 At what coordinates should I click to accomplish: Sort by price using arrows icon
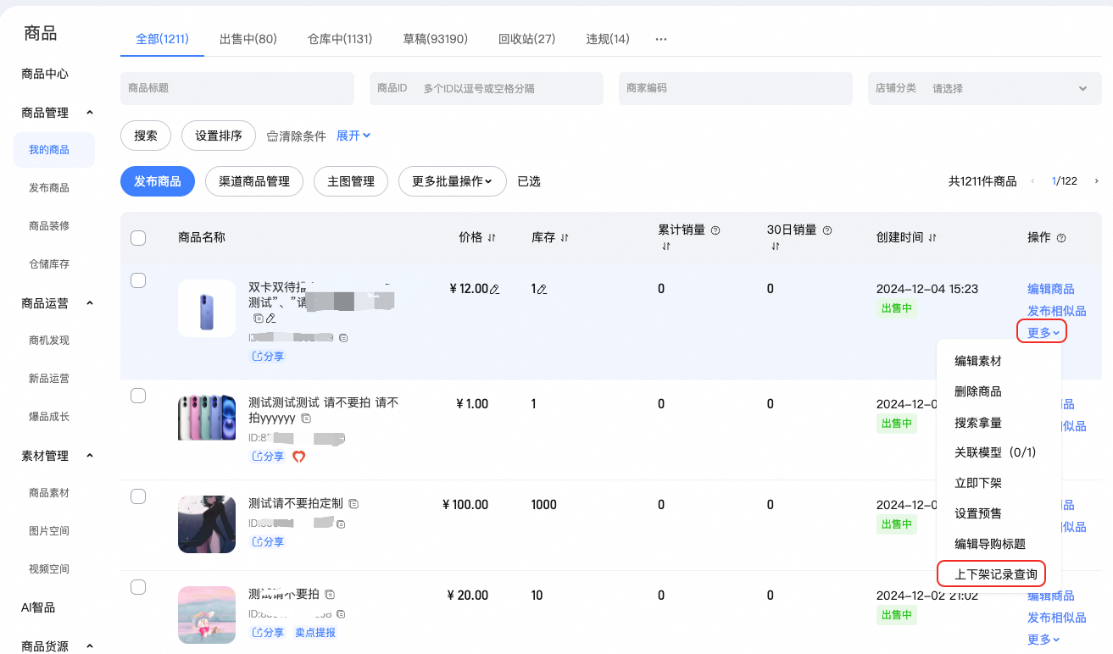(x=492, y=238)
